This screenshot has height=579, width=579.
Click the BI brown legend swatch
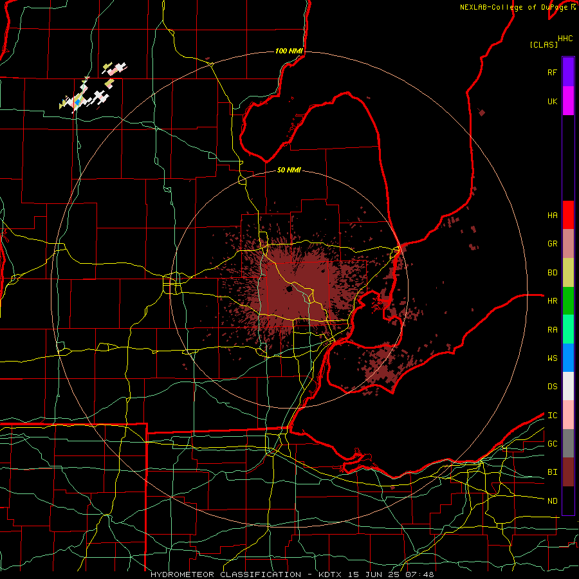coord(568,472)
